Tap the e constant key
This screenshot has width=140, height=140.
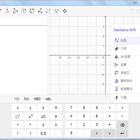56,116
